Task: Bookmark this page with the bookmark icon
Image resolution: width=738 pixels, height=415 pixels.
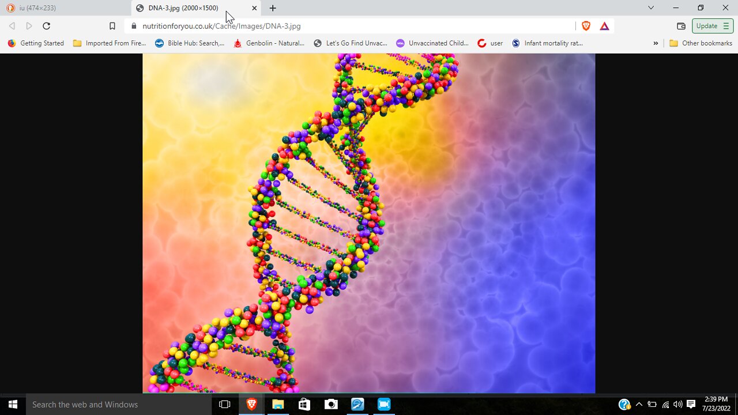Action: (112, 26)
